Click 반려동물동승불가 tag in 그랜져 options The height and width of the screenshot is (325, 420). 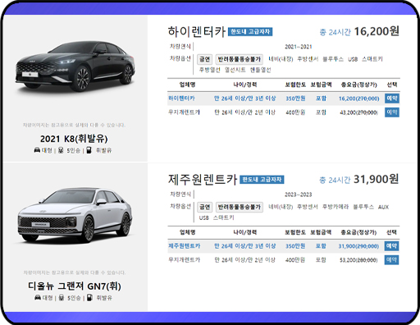point(240,207)
